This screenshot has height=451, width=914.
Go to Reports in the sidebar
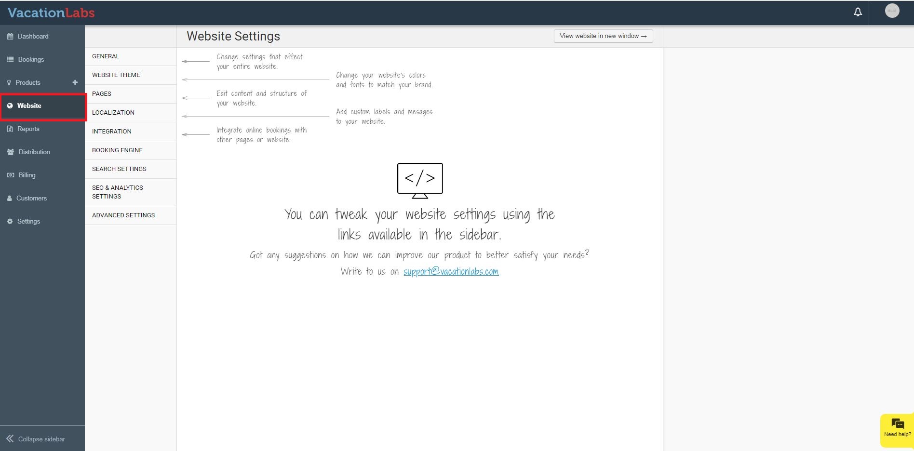tap(28, 129)
